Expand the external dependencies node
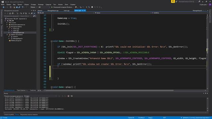 click(7, 25)
